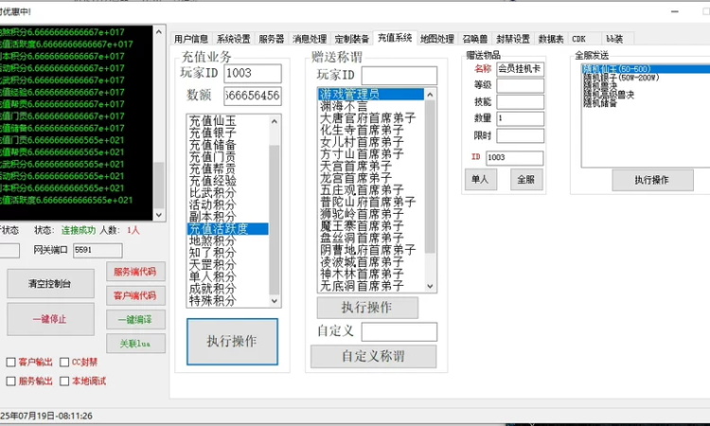Switch to the 用户信息 tab
Image resolution: width=710 pixels, height=426 pixels.
pyautogui.click(x=190, y=39)
